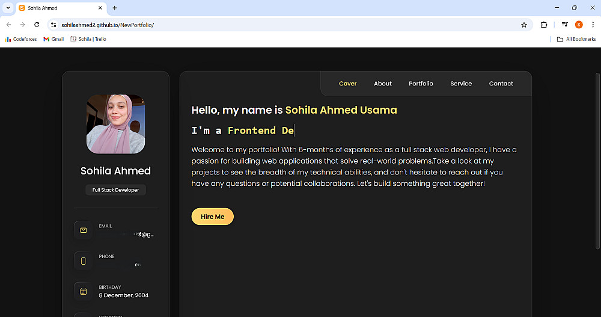
Task: Click the email envelope icon
Action: (x=84, y=230)
